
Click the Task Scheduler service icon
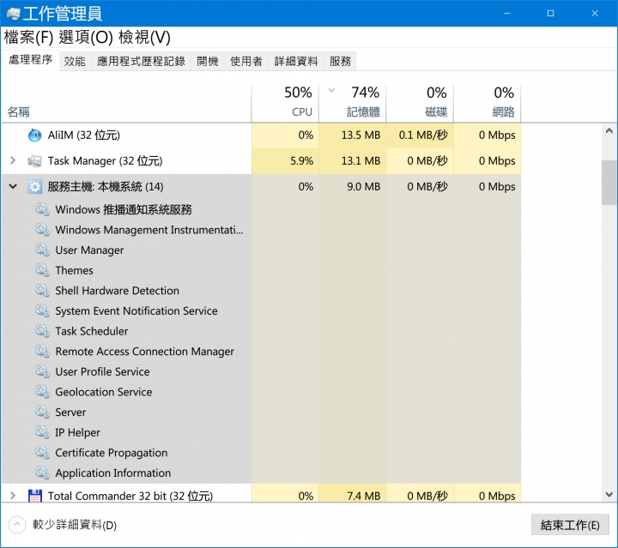tap(42, 331)
